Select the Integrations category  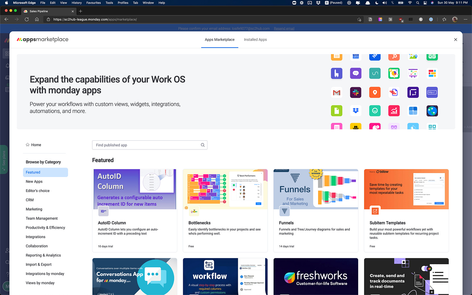pos(36,237)
